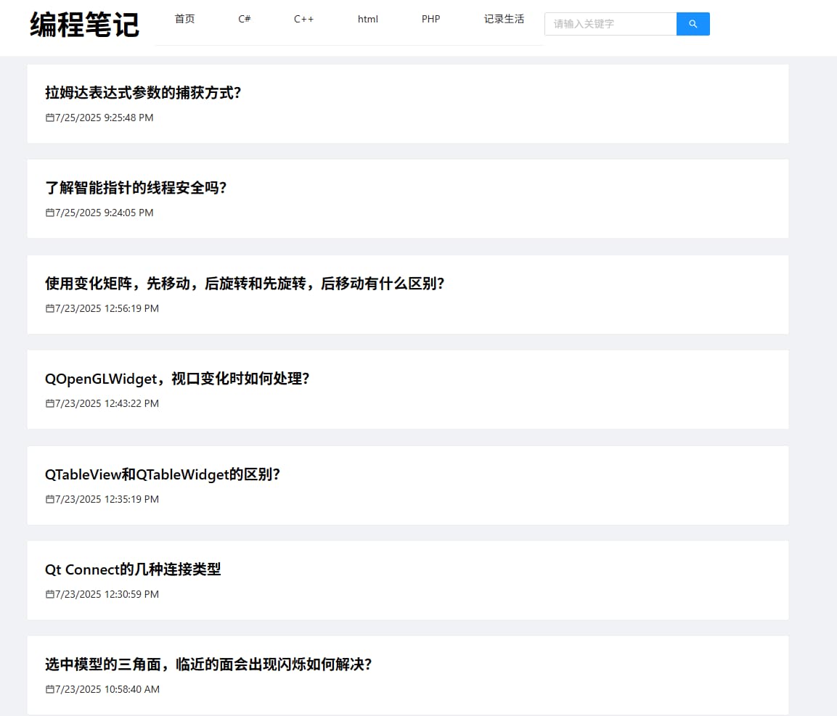Screen dimensions: 837x716
Task: Click the calendar icon beside 7/23/2025 12:56:19 PM
Action: [x=49, y=308]
